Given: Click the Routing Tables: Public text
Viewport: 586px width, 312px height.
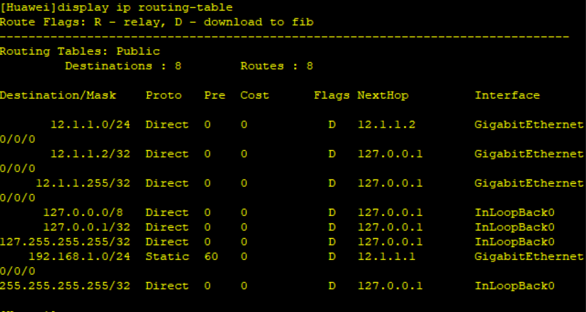Looking at the screenshot, I should coord(80,51).
